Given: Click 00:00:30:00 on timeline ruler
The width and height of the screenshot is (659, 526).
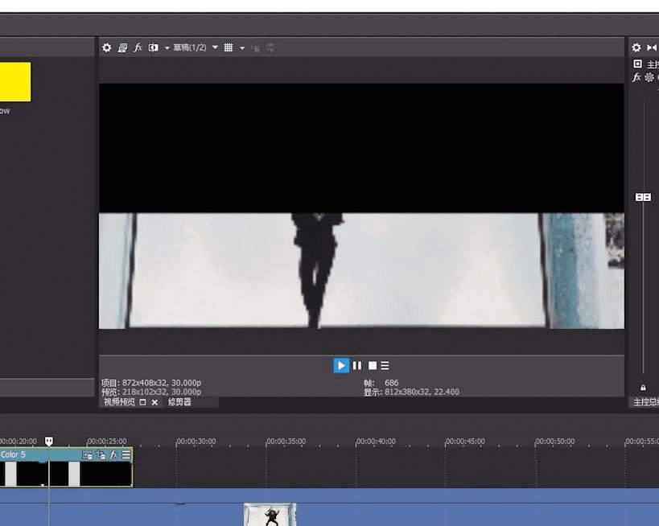Looking at the screenshot, I should click(x=196, y=442).
